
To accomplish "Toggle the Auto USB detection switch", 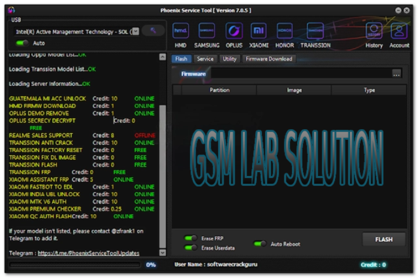I will point(22,43).
